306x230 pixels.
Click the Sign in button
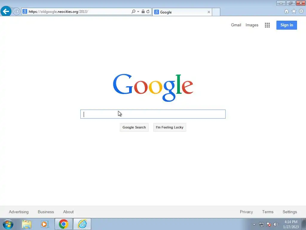click(287, 25)
